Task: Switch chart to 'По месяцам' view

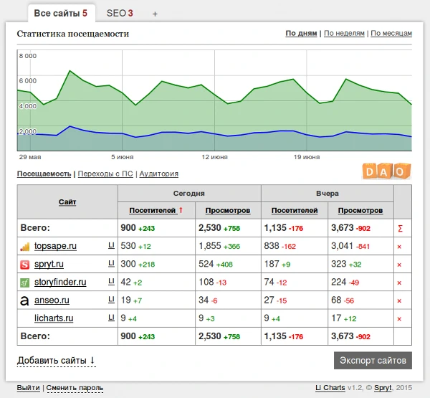Action: pos(391,34)
